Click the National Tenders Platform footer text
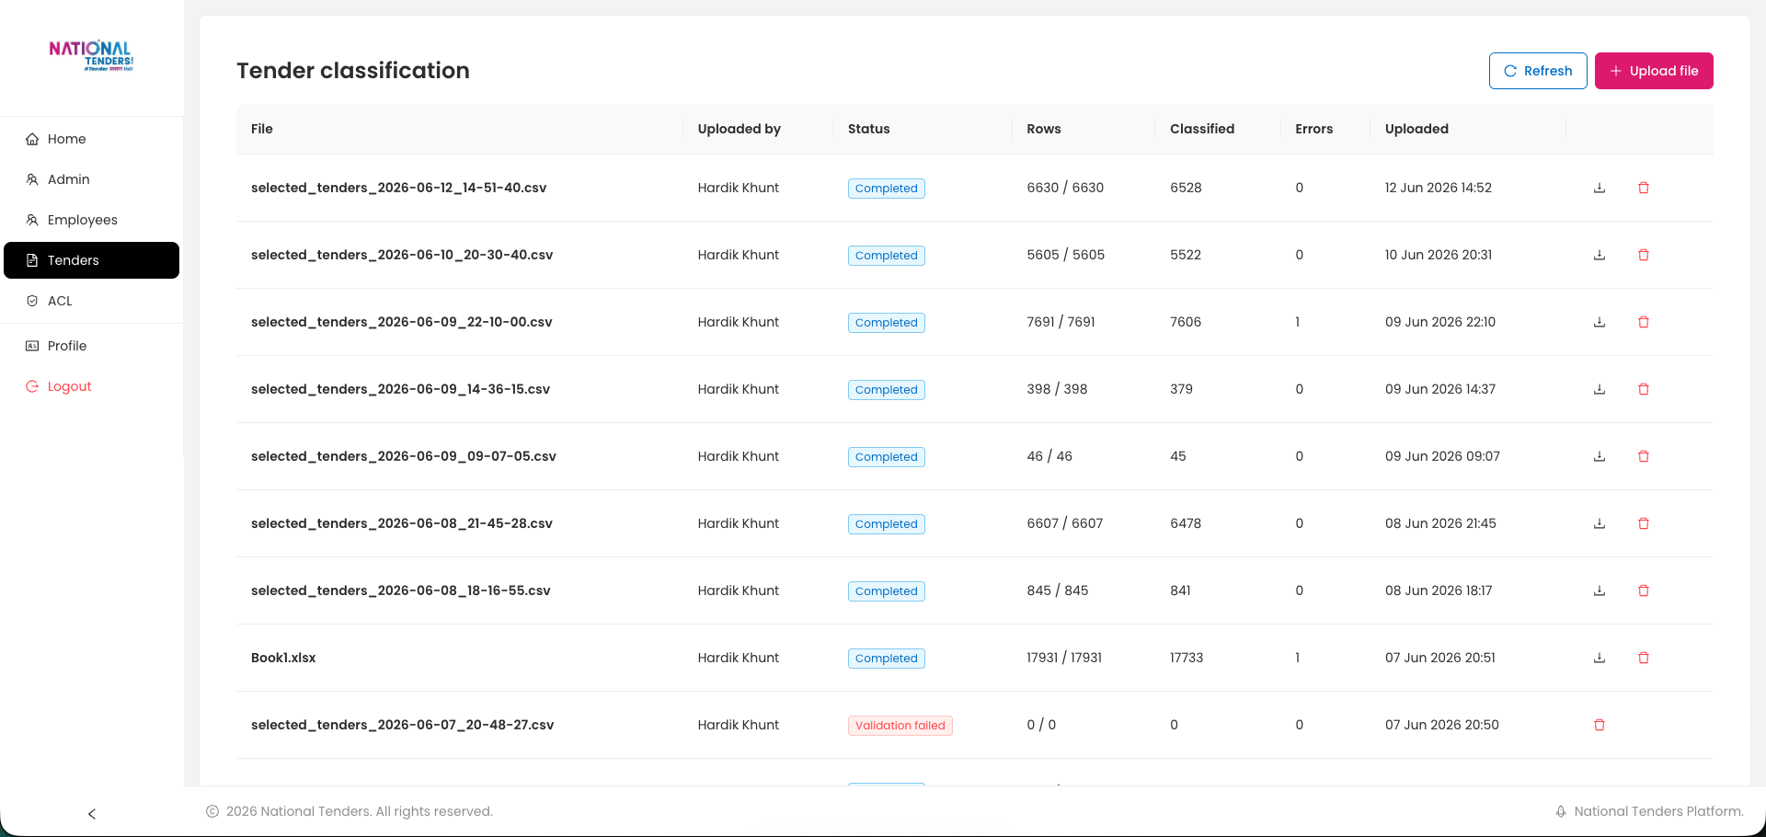Viewport: 1766px width, 837px height. (1658, 811)
